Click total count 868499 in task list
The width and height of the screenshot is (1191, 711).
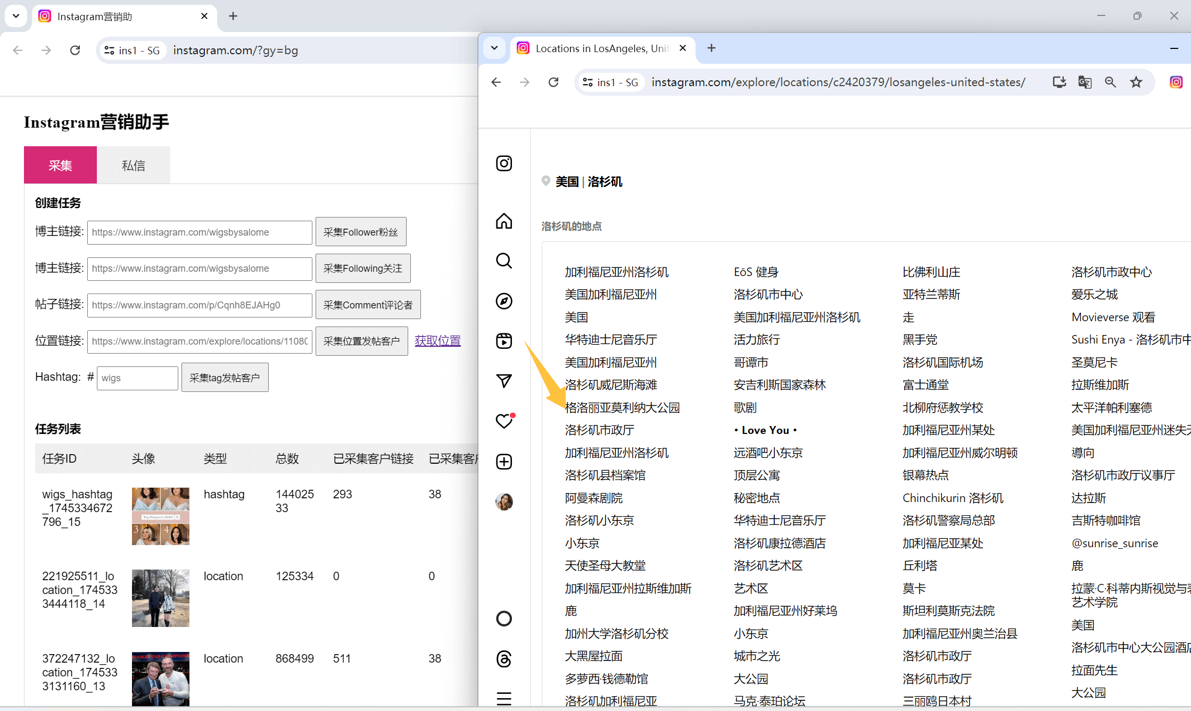295,658
